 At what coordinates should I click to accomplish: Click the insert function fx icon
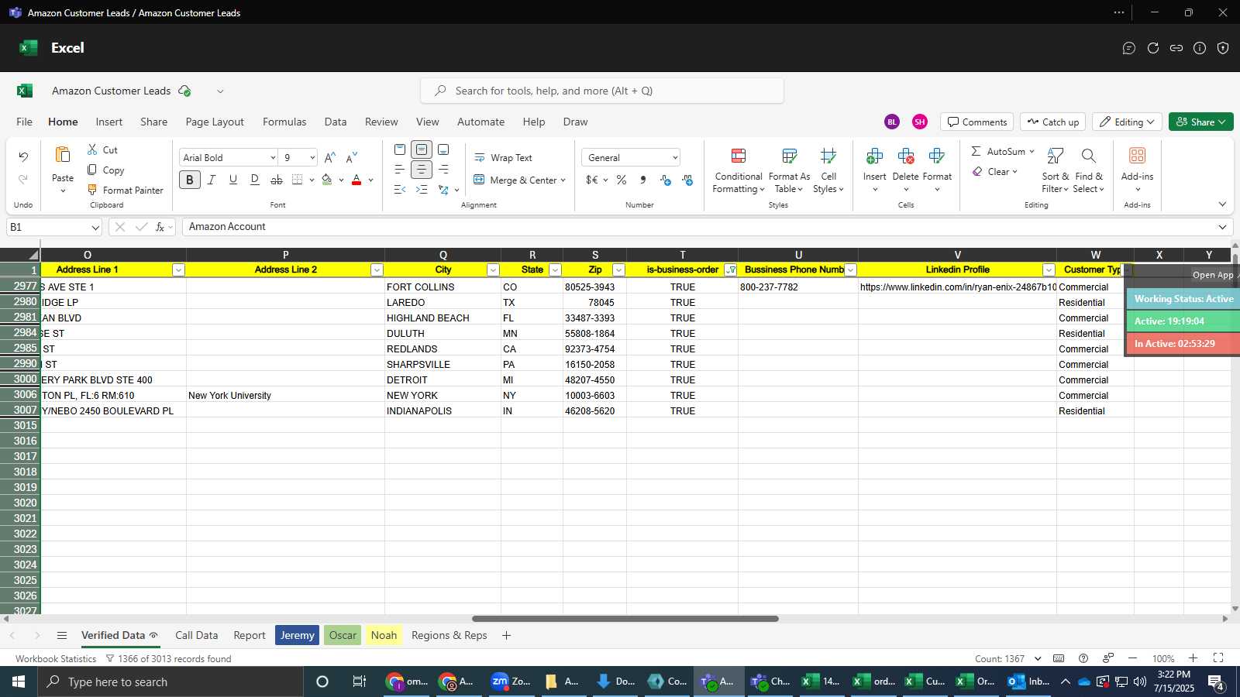[160, 227]
